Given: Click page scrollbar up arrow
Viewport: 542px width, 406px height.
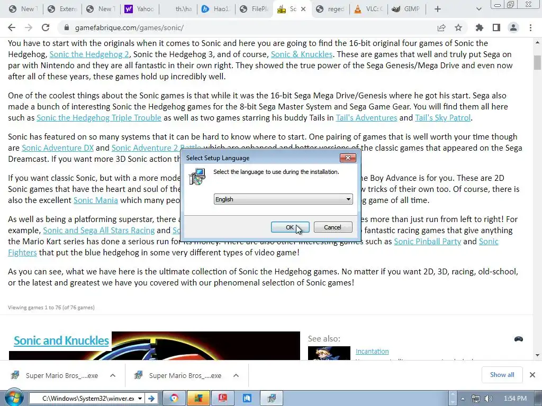Looking at the screenshot, I should [x=537, y=42].
